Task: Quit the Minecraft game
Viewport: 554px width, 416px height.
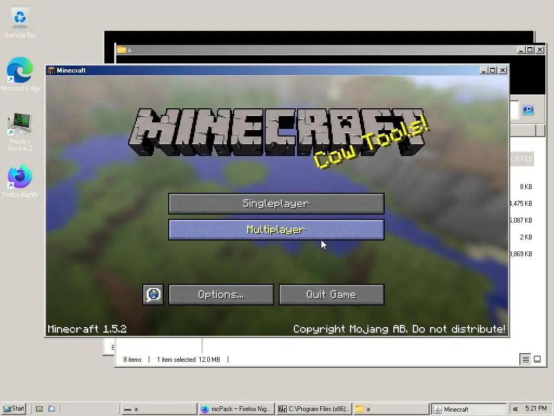Action: point(332,294)
